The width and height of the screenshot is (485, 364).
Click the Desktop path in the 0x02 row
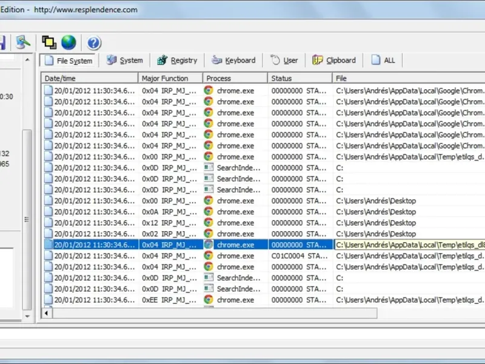pos(376,234)
